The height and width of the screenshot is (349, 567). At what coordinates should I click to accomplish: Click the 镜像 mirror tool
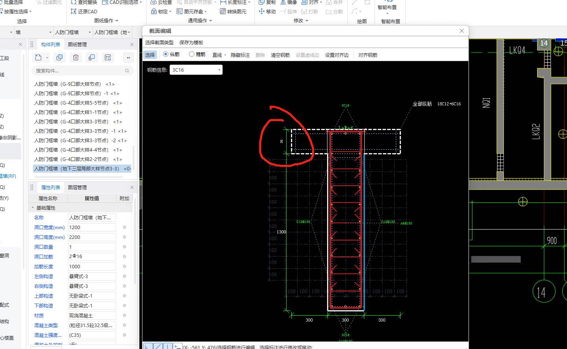[x=288, y=2]
